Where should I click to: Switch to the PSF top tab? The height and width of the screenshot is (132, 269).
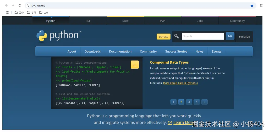pyautogui.click(x=88, y=21)
